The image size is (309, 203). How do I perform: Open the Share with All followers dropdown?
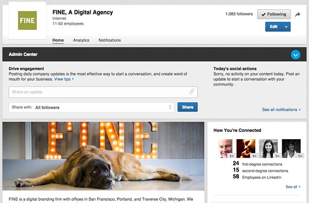(92, 107)
